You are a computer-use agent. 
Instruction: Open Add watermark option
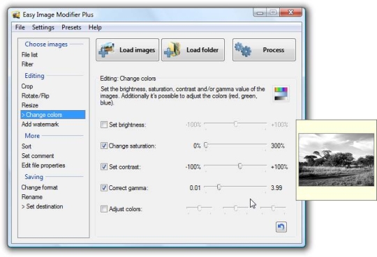[x=40, y=124]
